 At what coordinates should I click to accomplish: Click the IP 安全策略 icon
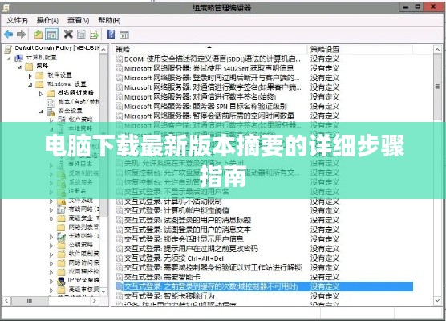61,281
